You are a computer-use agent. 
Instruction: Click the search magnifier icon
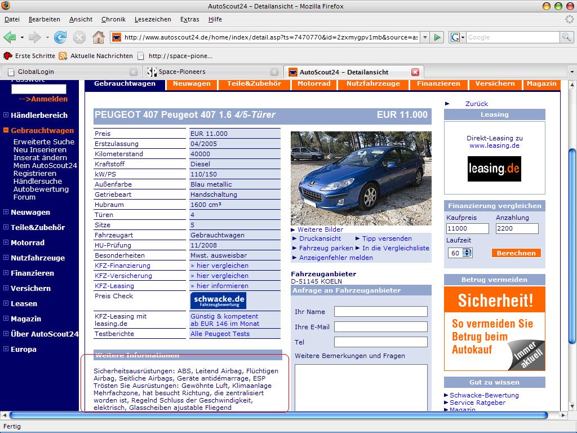coord(566,37)
